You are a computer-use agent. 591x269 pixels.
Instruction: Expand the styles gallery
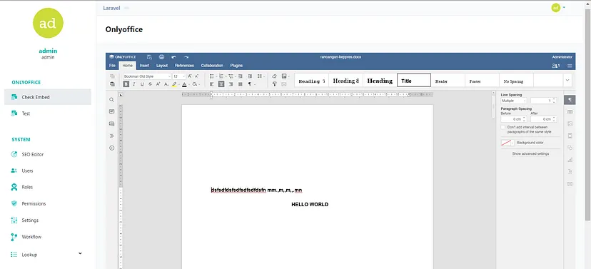point(567,80)
